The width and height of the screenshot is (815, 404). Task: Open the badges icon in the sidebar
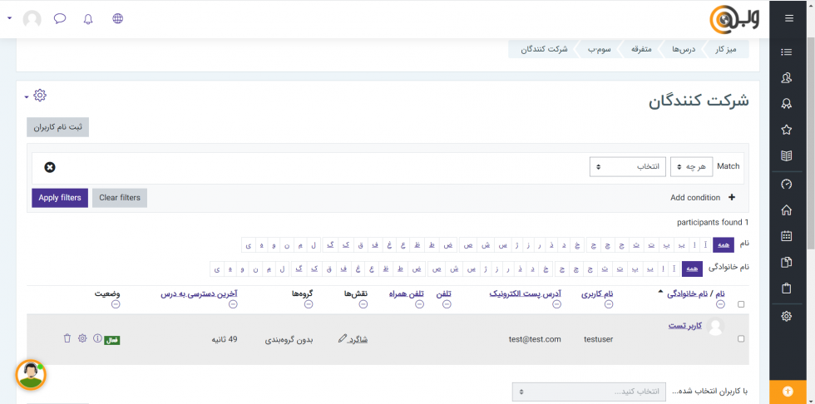787,104
